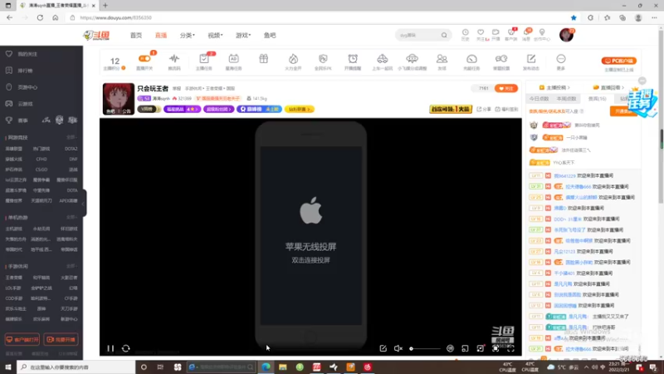The height and width of the screenshot is (374, 664).
Task: Click the orange 关注 follow button
Action: [x=506, y=88]
